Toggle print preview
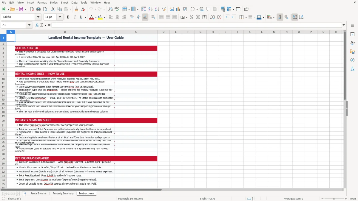 [x=45, y=9]
